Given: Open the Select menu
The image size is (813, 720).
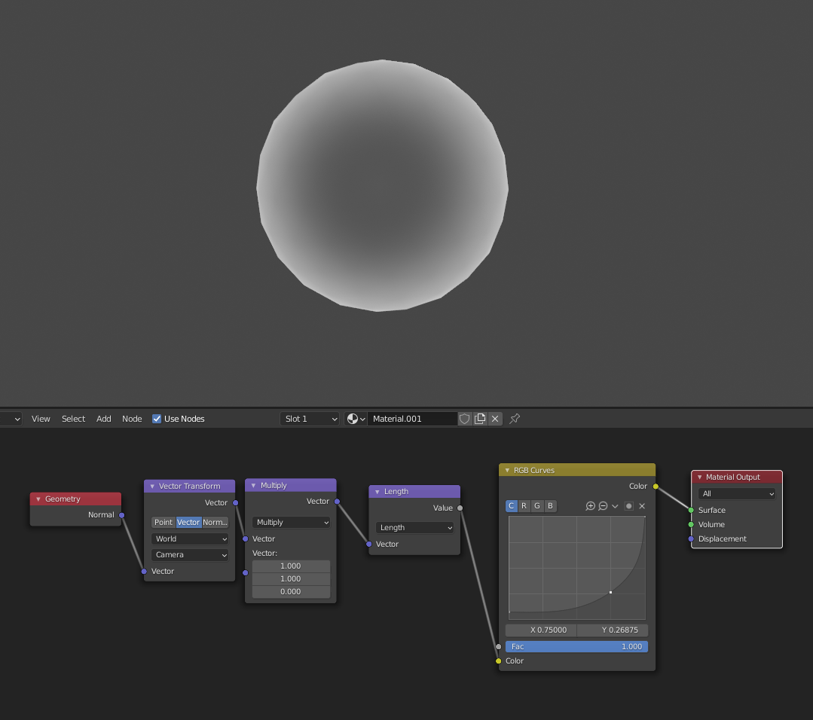Looking at the screenshot, I should click(73, 419).
